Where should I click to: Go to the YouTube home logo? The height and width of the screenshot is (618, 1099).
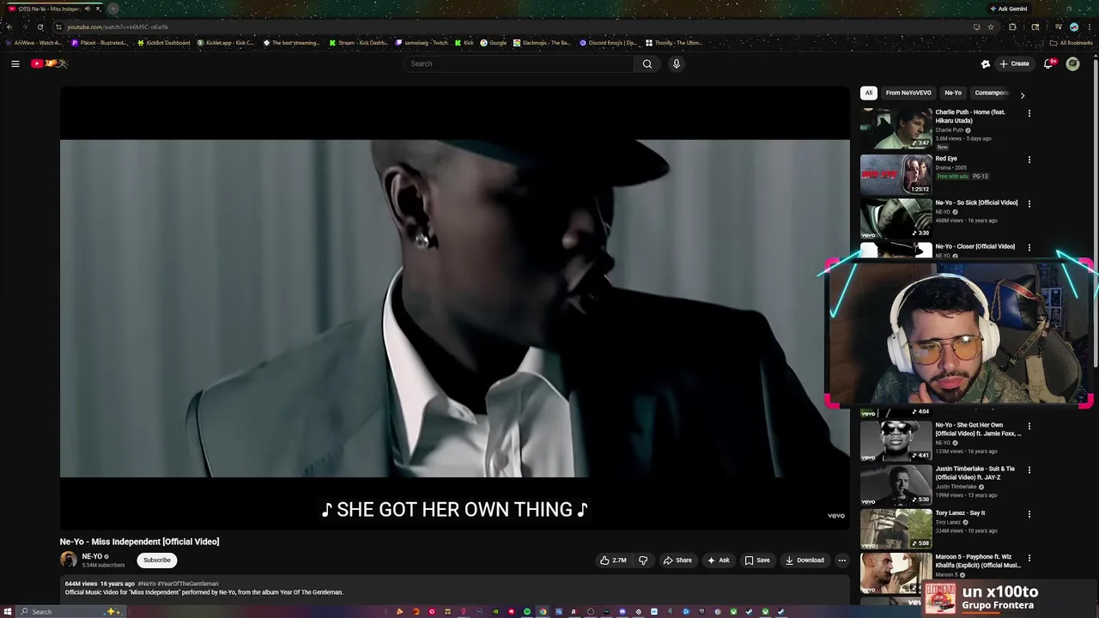(49, 64)
